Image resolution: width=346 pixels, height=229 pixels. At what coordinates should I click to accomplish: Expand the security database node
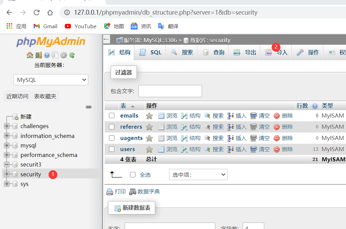pyautogui.click(x=6, y=174)
